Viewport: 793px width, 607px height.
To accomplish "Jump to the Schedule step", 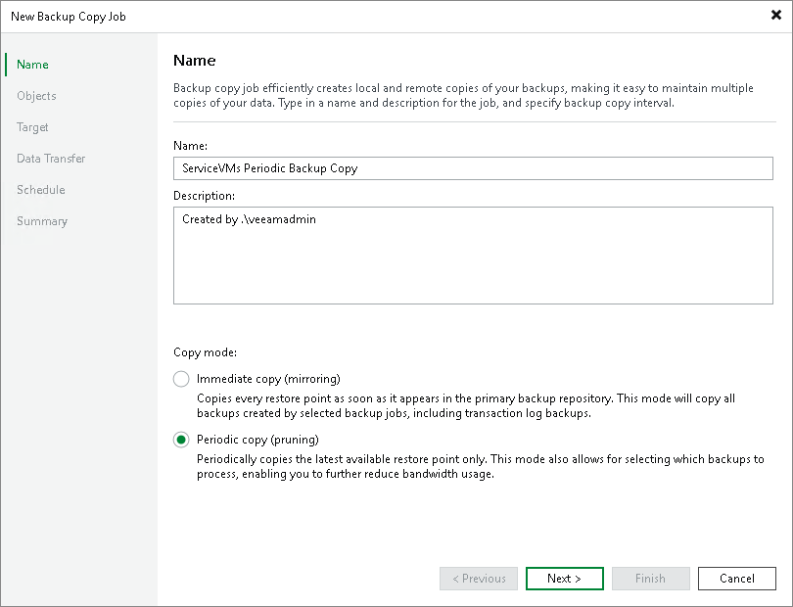I will [41, 190].
